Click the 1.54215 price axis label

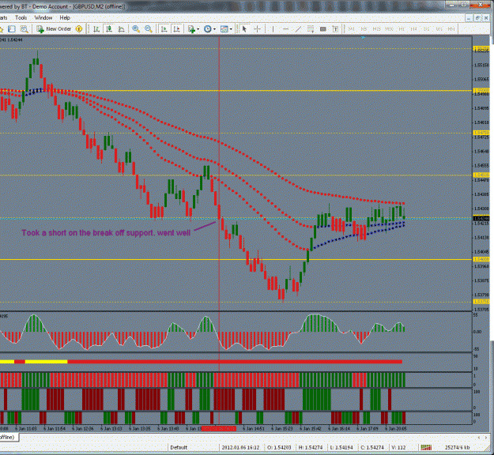(x=481, y=224)
